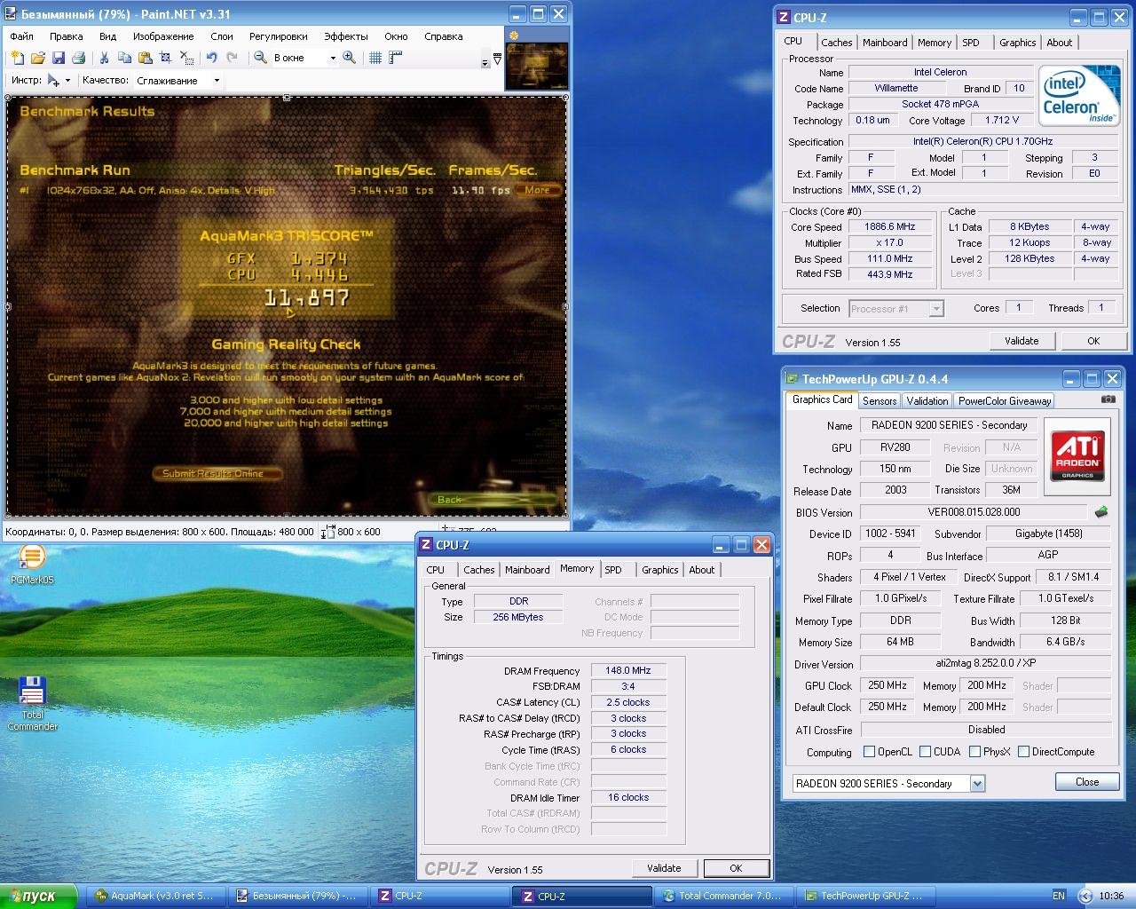
Task: Click the DRAM Frequency value 148.0 MHz
Action: (628, 670)
